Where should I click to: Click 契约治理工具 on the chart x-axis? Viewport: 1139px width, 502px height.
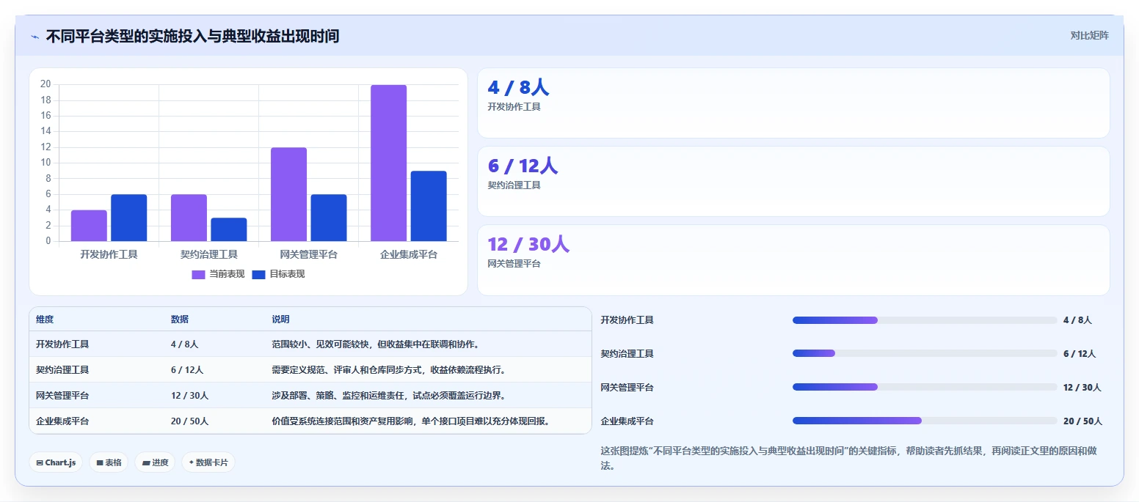209,254
